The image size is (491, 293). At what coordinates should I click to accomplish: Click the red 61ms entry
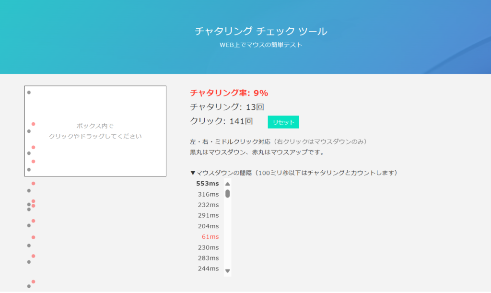pos(210,237)
